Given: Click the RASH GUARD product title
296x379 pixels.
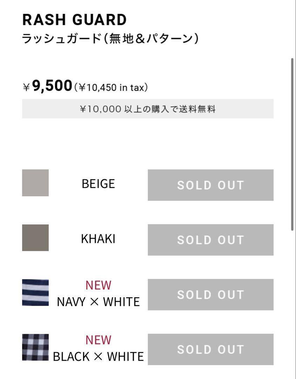Looking at the screenshot, I should (75, 20).
